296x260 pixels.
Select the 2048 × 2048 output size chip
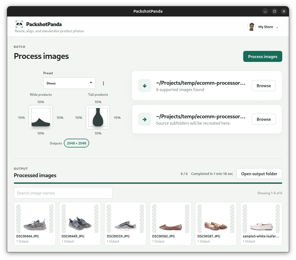(x=76, y=143)
